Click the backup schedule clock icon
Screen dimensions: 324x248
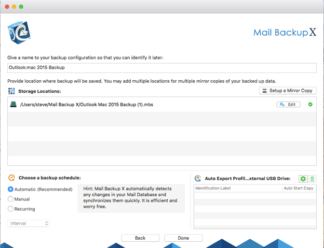[11, 178]
